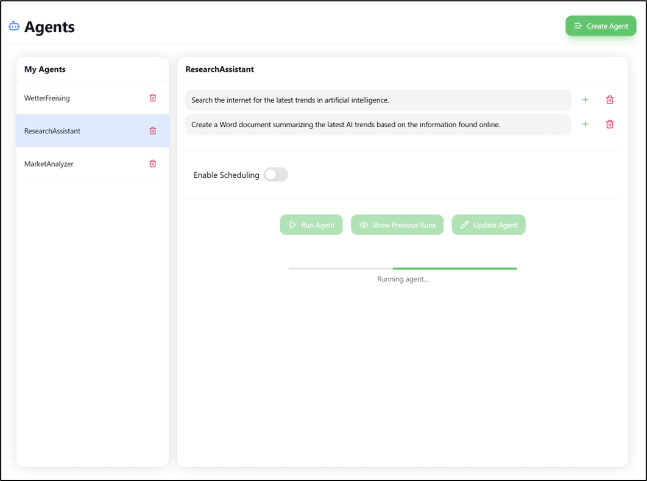
Task: Click the green running progress bar
Action: pyautogui.click(x=454, y=268)
